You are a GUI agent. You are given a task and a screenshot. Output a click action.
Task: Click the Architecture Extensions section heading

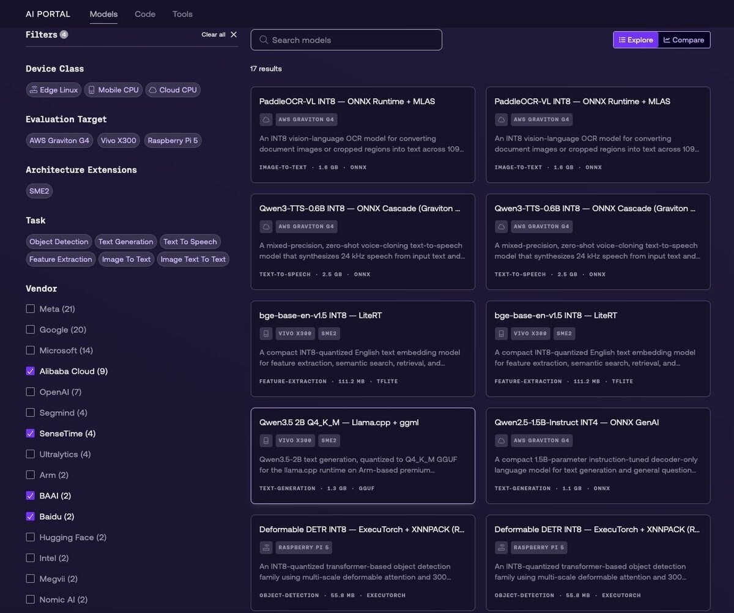click(x=81, y=170)
